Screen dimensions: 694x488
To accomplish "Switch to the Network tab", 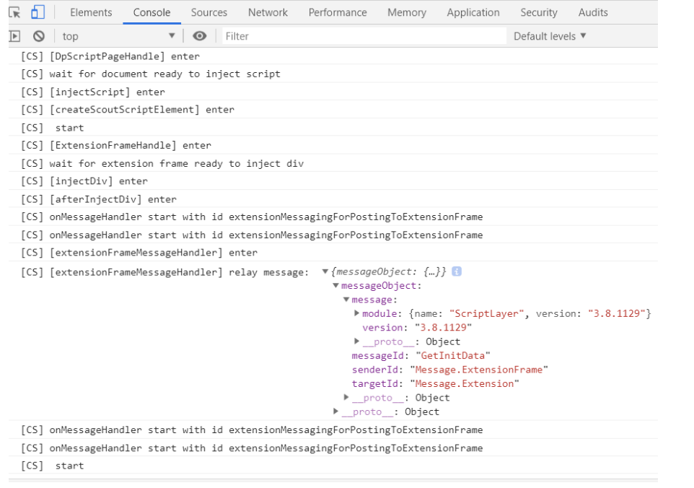I will click(x=268, y=12).
